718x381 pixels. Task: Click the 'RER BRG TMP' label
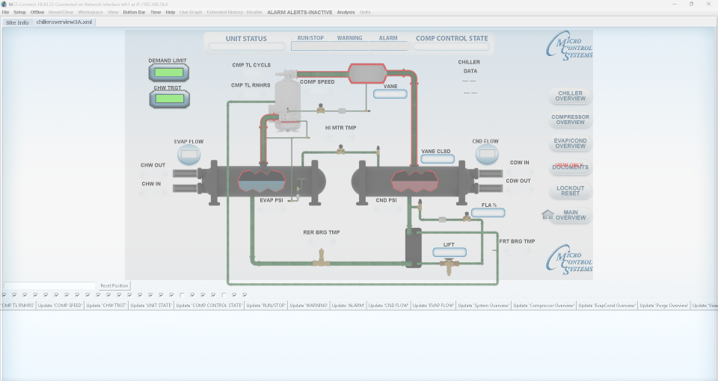[x=322, y=232]
